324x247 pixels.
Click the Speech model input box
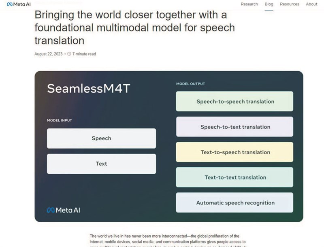(x=101, y=138)
